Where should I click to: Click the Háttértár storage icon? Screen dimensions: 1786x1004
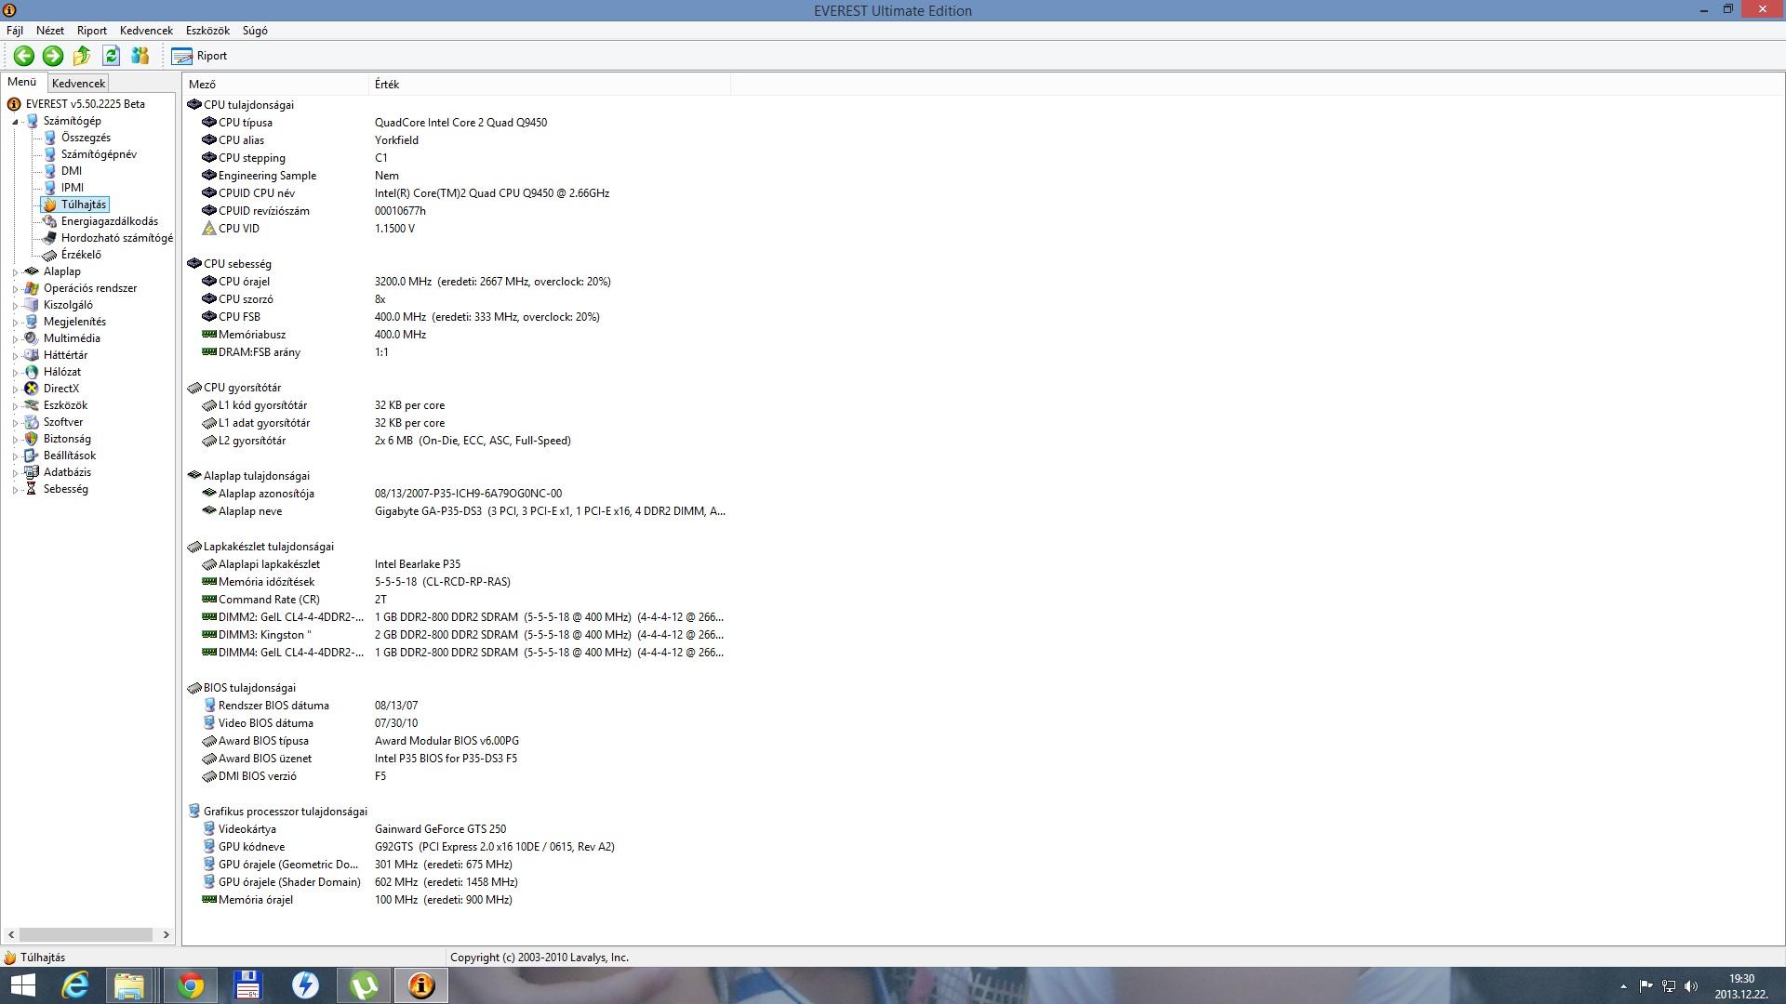coord(32,355)
